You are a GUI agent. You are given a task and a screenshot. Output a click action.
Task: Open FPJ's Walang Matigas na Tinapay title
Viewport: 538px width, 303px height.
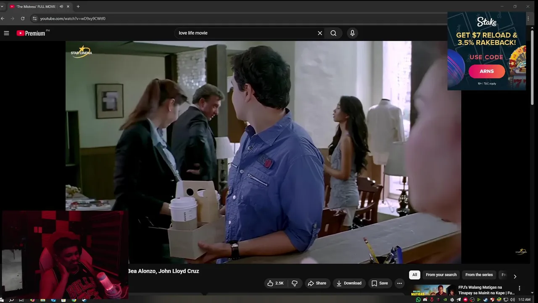pyautogui.click(x=486, y=290)
